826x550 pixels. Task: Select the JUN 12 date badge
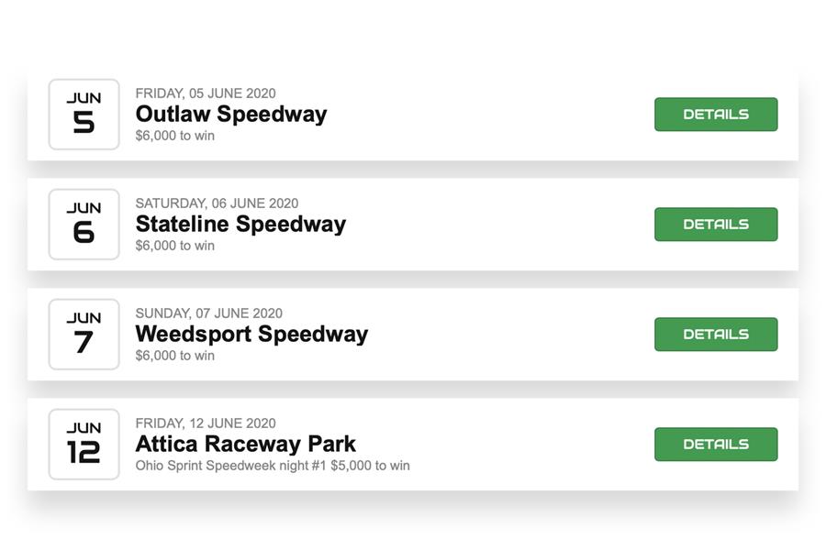click(x=84, y=445)
